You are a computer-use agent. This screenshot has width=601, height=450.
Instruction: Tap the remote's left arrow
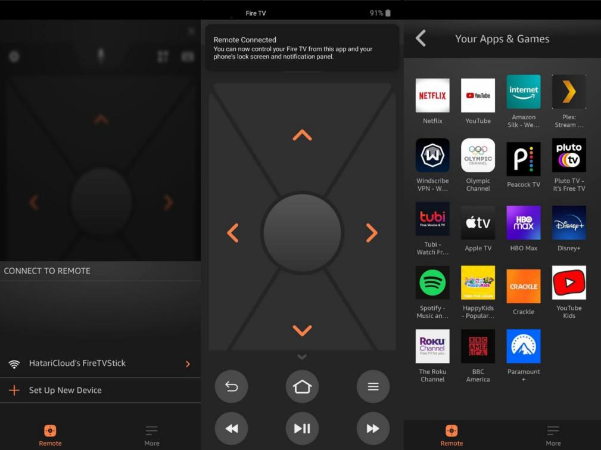click(x=233, y=233)
